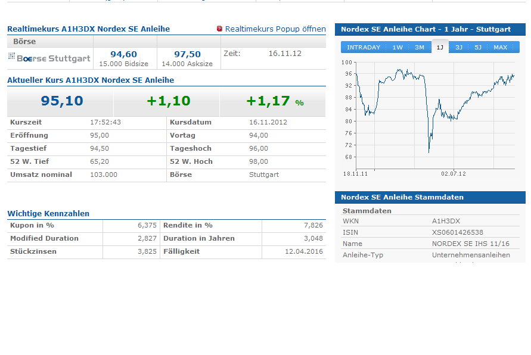This screenshot has width=531, height=355.
Task: Click the Fälligkeit date 12.04.2016
Action: [304, 251]
